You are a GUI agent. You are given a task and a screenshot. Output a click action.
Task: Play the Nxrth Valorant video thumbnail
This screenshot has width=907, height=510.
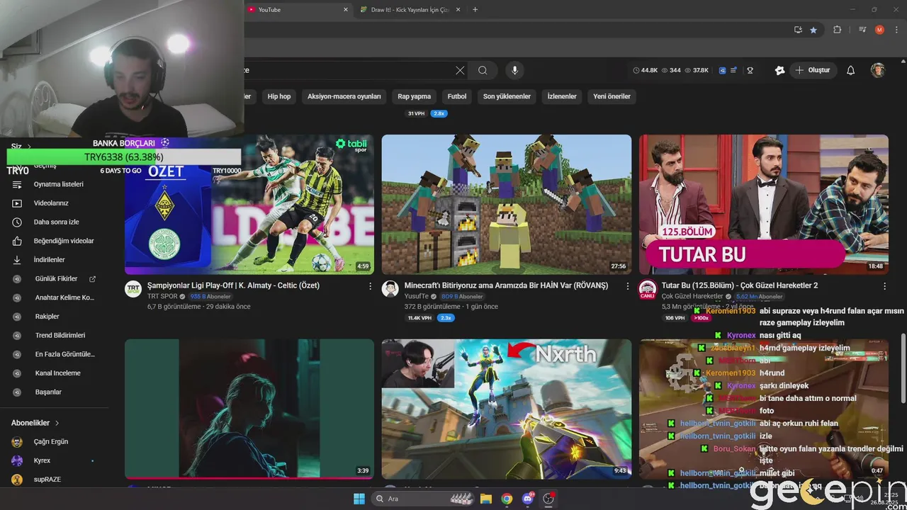507,409
